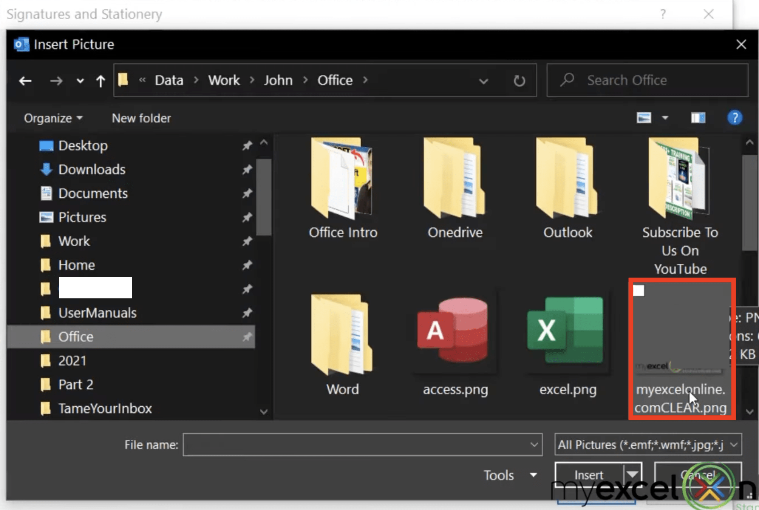Toggle the preview pane
The height and width of the screenshot is (510, 759).
click(x=698, y=118)
